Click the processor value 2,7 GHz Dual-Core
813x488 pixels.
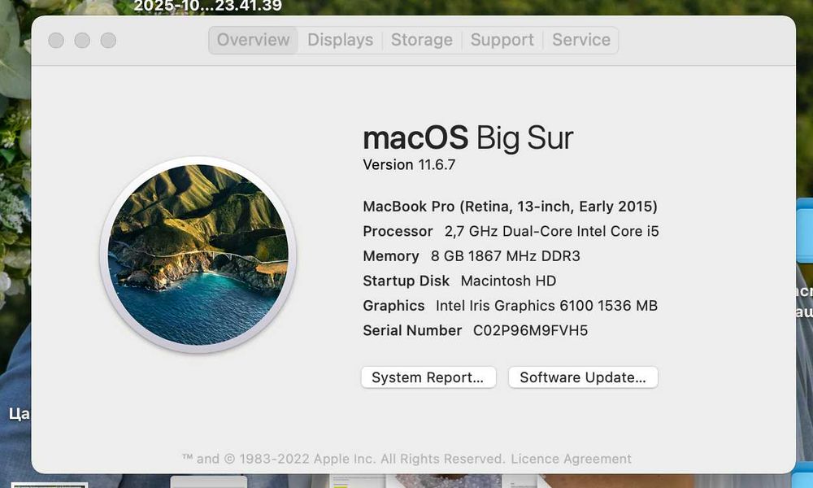552,231
